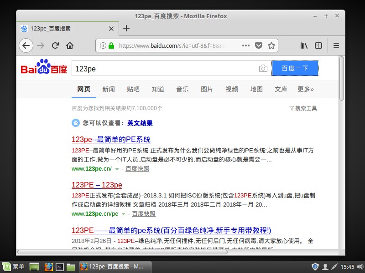This screenshot has width=365, height=273.
Task: Switch to the 新闻 search tab
Action: pyautogui.click(x=109, y=89)
